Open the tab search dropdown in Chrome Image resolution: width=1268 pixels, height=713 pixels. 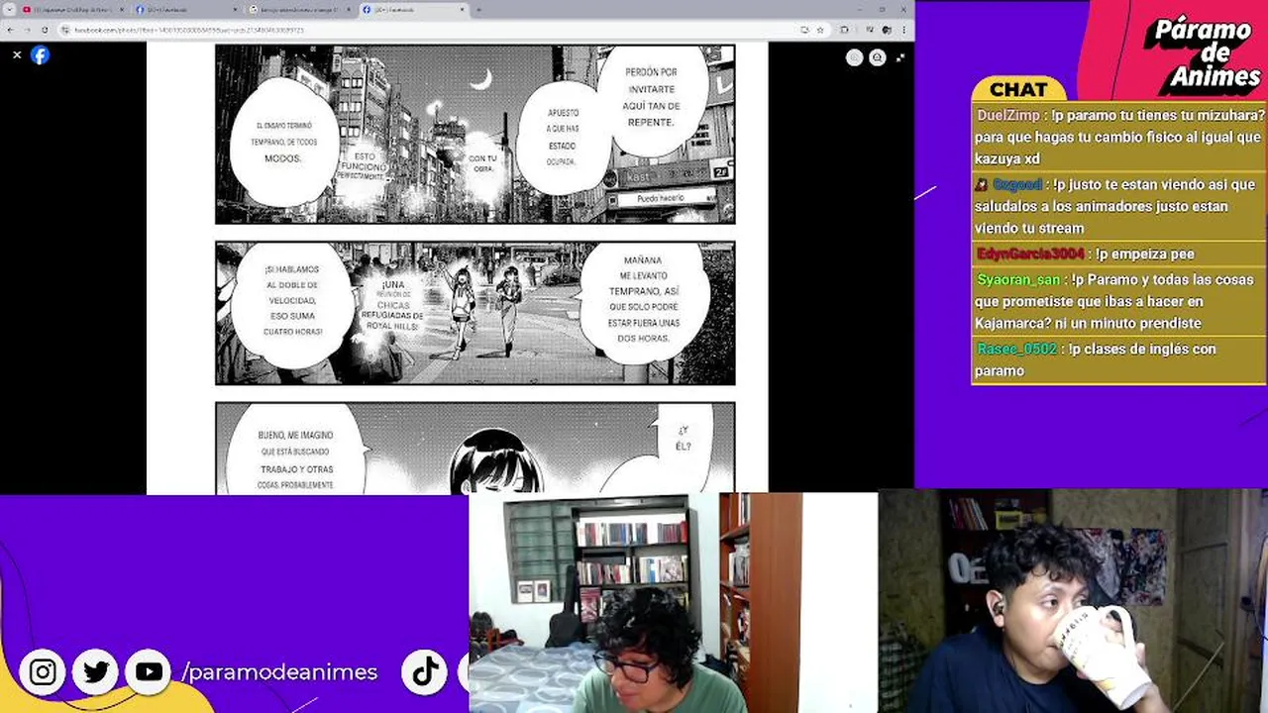[x=10, y=10]
